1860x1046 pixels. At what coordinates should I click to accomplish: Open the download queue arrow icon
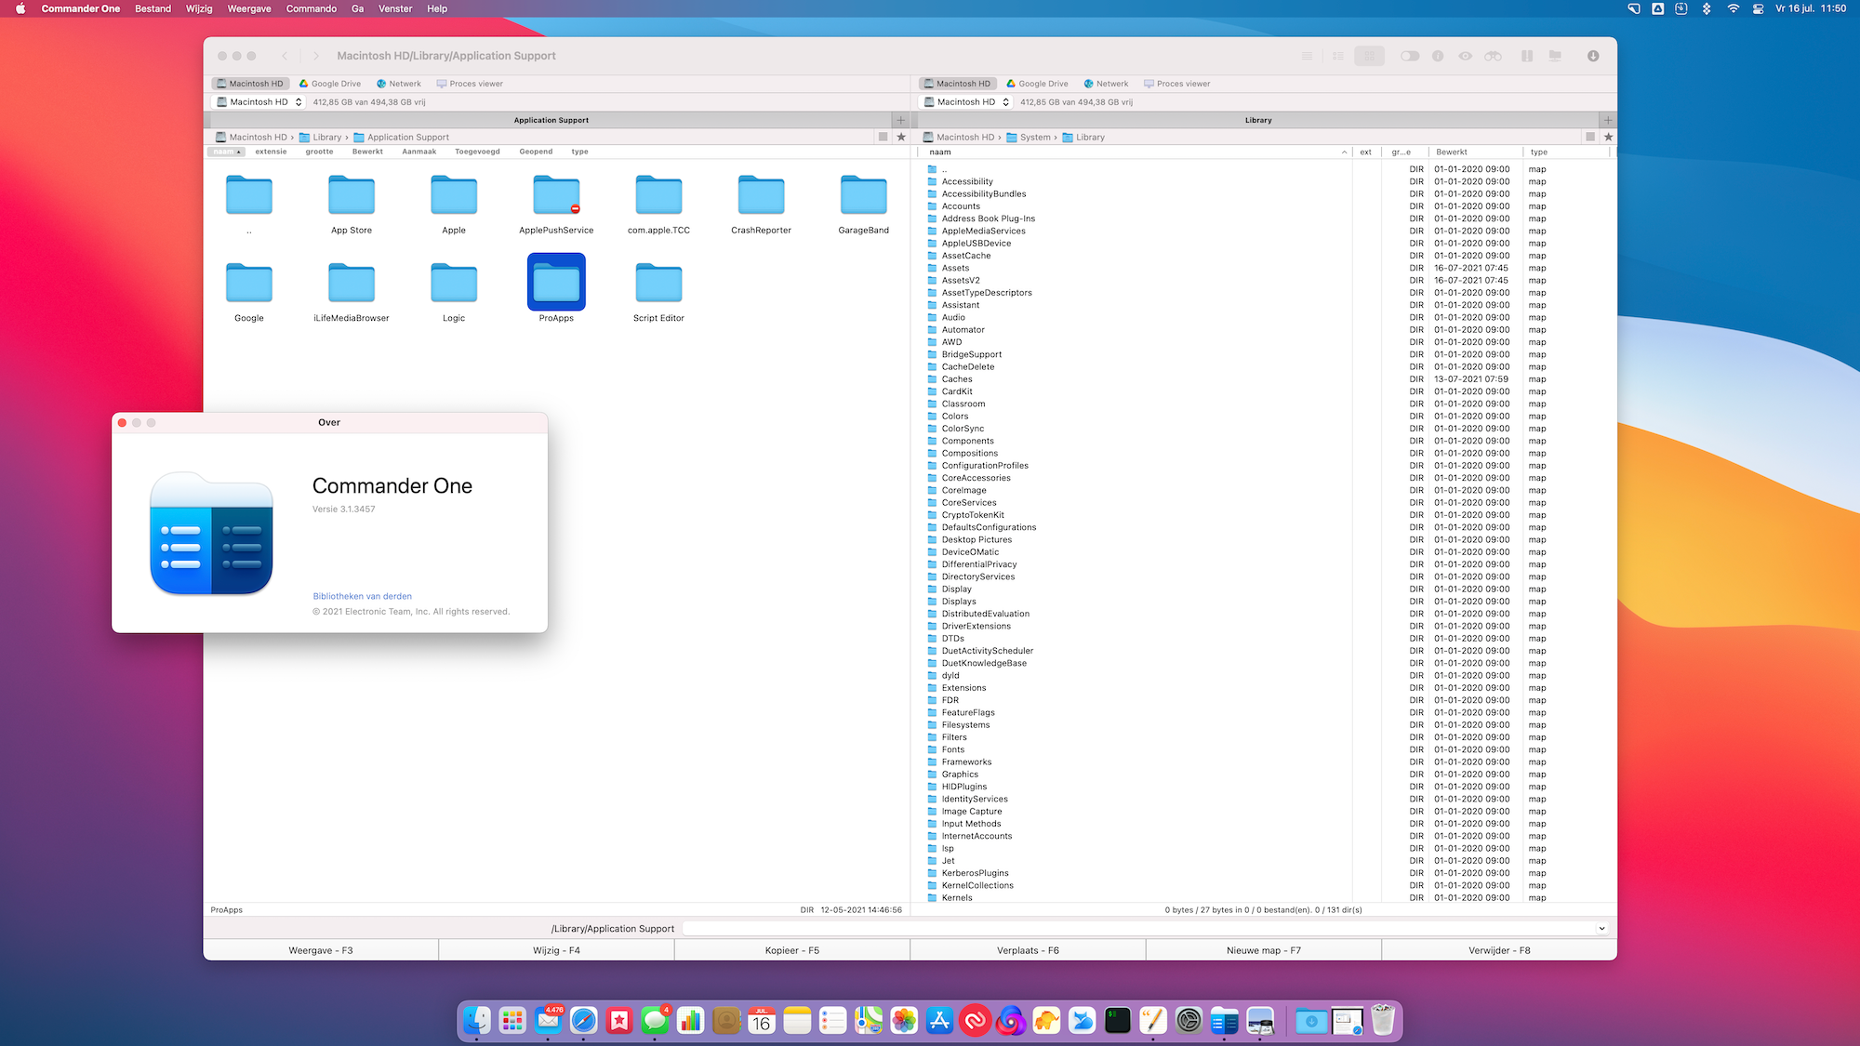[x=1593, y=56]
